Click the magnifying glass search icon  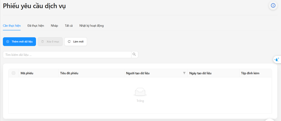pyautogui.click(x=134, y=55)
